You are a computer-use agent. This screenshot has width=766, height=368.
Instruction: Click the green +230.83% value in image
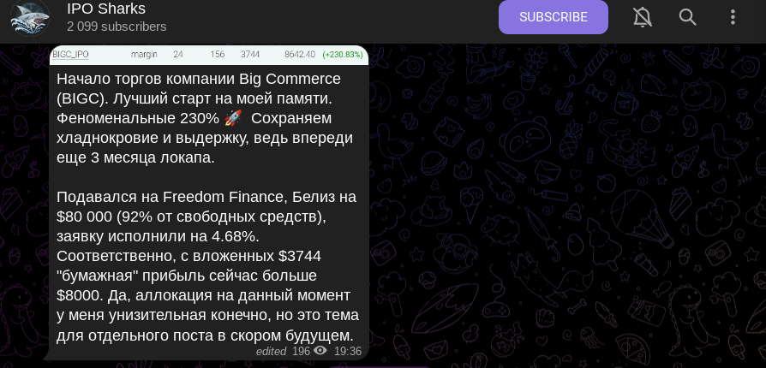[x=342, y=55]
